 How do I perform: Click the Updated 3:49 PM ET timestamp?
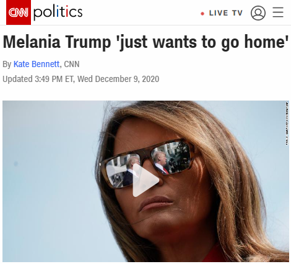coord(38,79)
